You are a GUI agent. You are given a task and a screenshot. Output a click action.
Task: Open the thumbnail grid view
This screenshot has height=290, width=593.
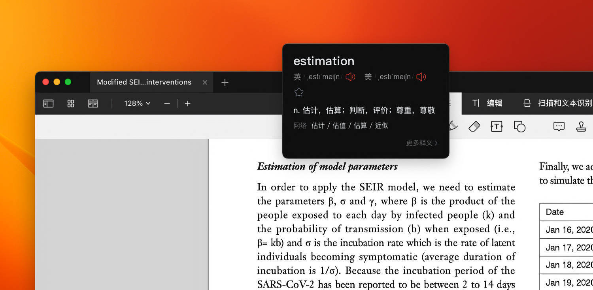click(x=71, y=104)
